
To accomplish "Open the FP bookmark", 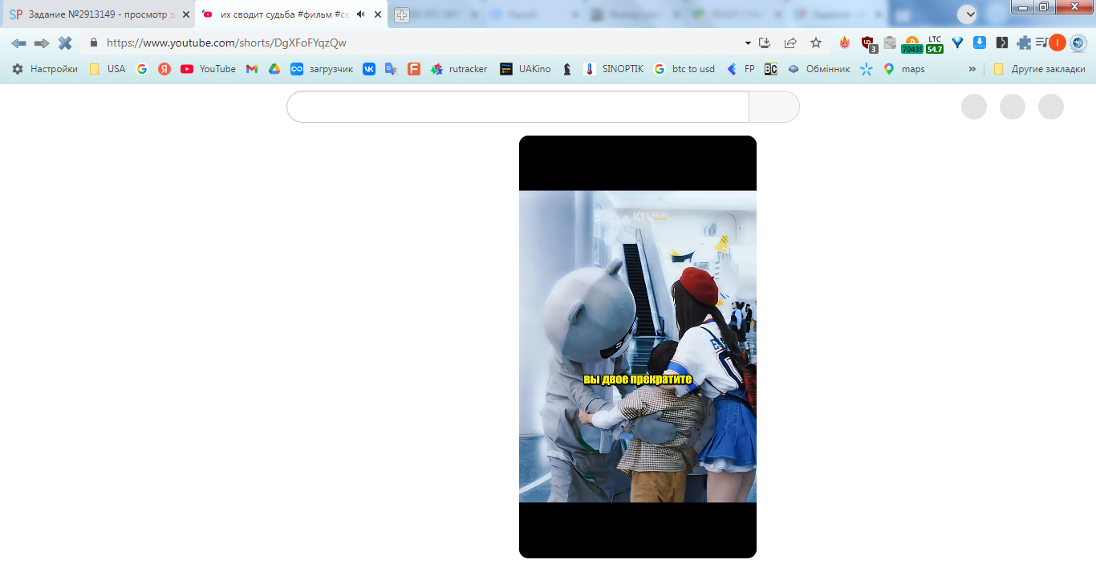I will coord(741,69).
